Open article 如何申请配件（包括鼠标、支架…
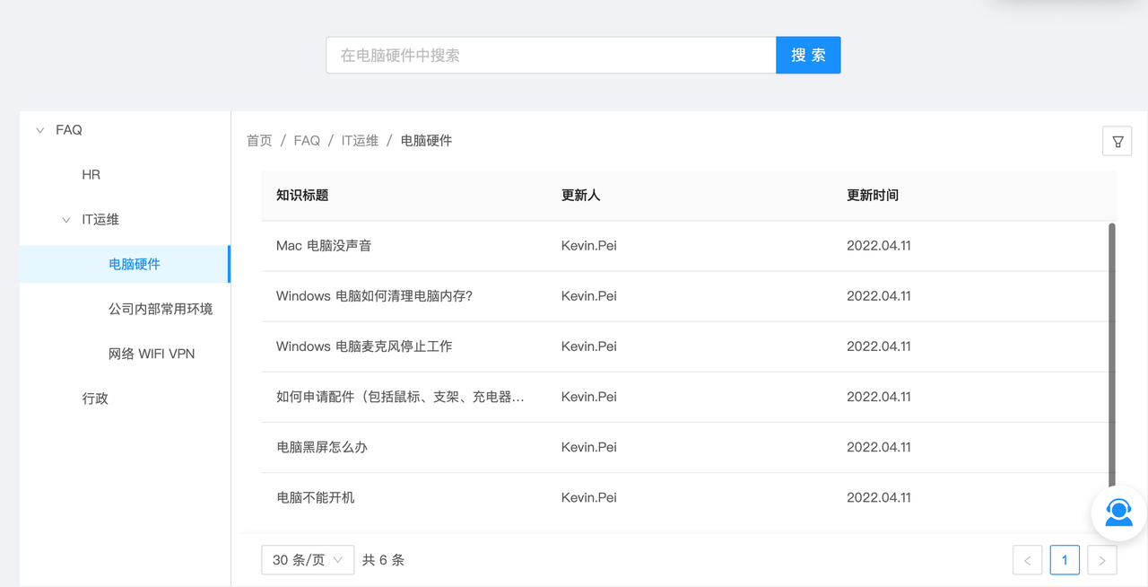 [400, 397]
